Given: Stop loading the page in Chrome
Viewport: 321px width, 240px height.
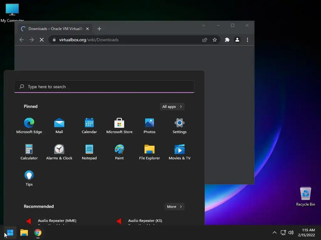Looking at the screenshot, I should [42, 40].
